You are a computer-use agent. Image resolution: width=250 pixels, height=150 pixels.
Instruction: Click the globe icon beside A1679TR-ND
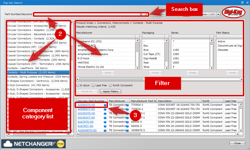105,122
